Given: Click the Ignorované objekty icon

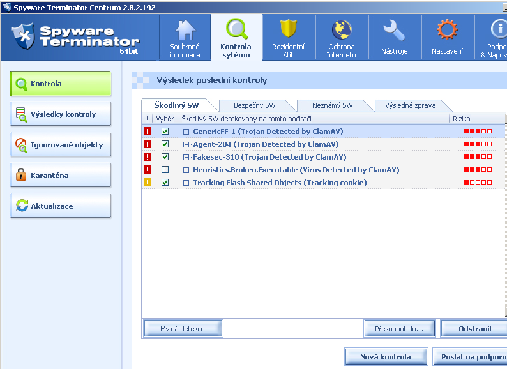Looking at the screenshot, I should (21, 145).
